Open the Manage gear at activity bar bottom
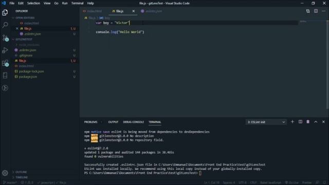 pos(5,173)
